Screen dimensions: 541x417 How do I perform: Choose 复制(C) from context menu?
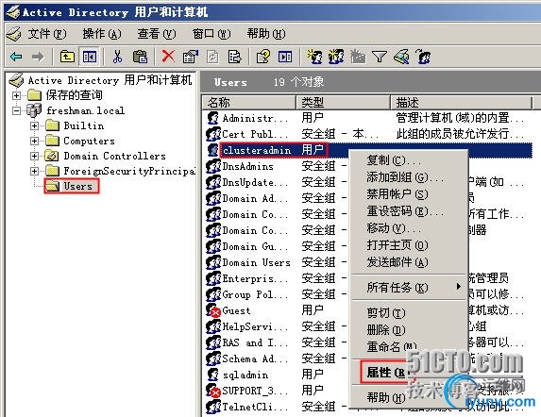[409, 160]
